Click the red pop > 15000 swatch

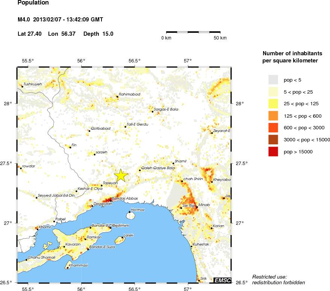click(273, 152)
